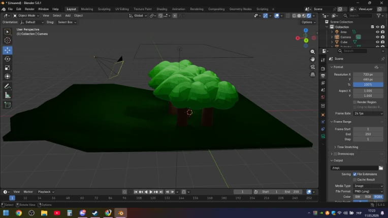Play the timeline animation
Image resolution: width=388 pixels, height=218 pixels.
pyautogui.click(x=151, y=192)
